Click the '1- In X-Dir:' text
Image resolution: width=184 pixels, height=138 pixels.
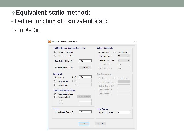coord(26,30)
